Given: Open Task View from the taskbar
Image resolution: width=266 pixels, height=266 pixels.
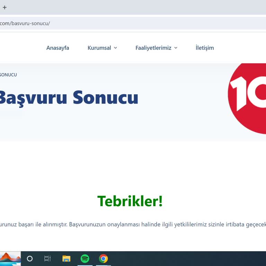Looking at the screenshot, I should [x=47, y=259].
